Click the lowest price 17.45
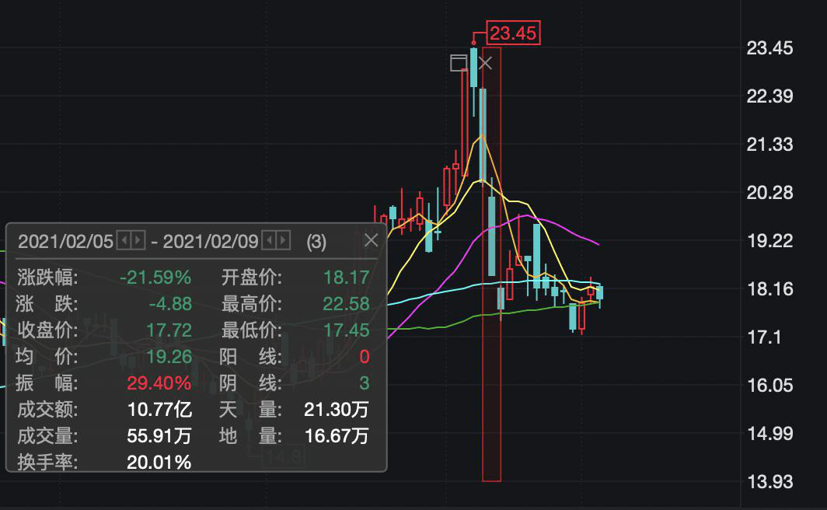827x510 pixels. coord(346,330)
